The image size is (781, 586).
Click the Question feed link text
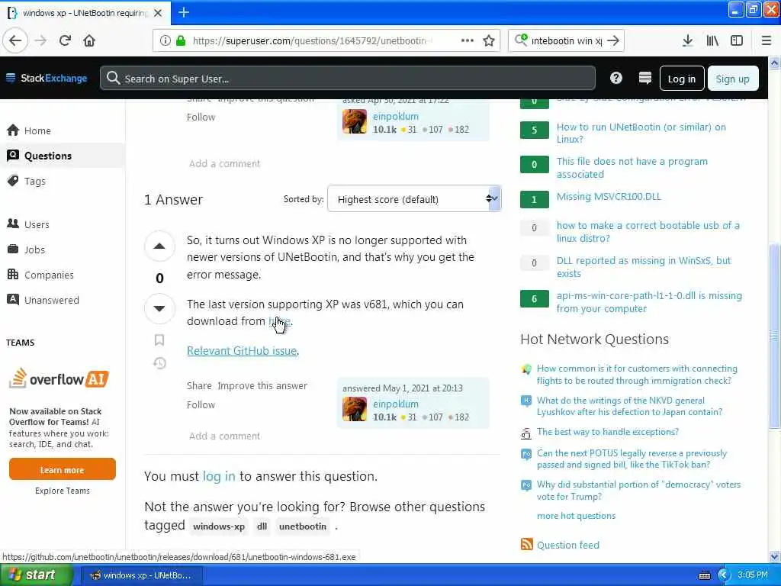click(567, 545)
